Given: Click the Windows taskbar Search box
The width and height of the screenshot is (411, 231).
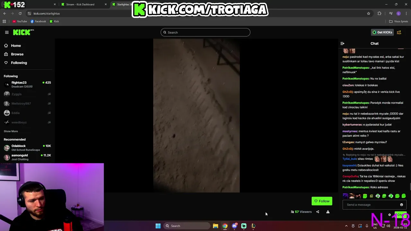Looking at the screenshot, I should click(187, 226).
